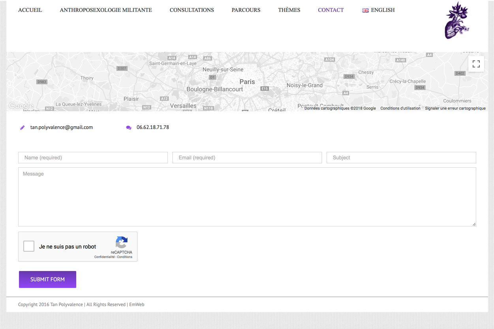Click the Chessy label on the map
The image size is (494, 329).
(366, 72)
